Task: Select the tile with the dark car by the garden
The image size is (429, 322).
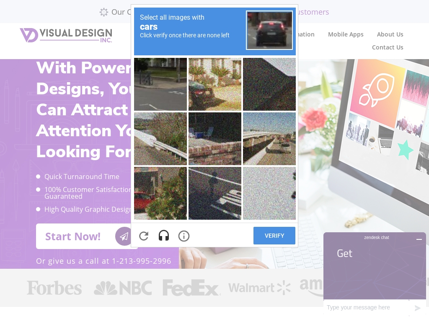Action: point(215,84)
